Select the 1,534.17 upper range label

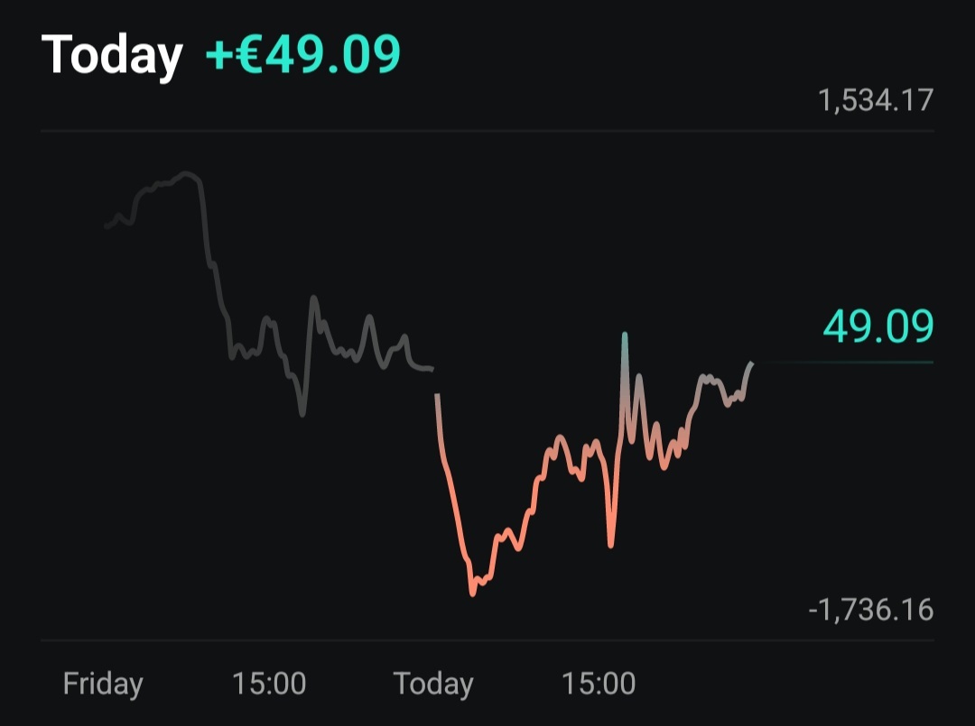875,100
